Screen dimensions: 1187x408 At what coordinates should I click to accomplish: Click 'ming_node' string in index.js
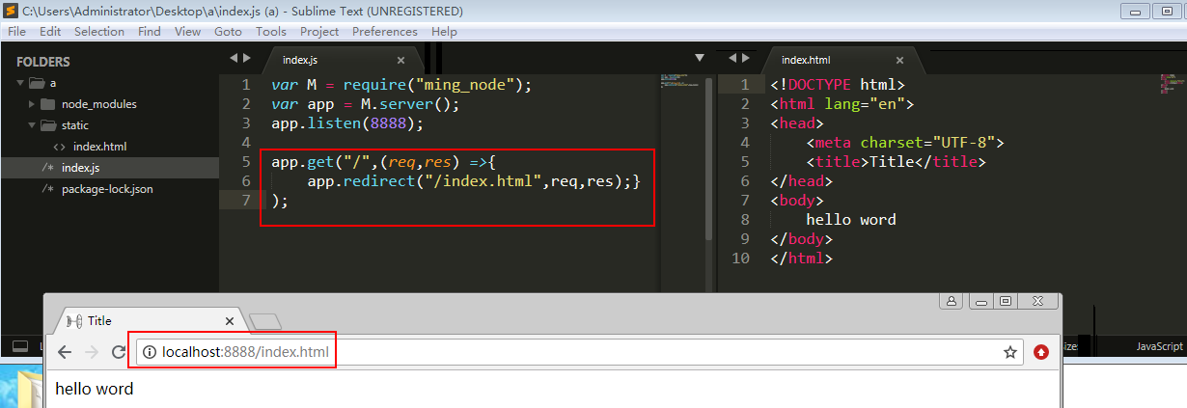pyautogui.click(x=468, y=85)
